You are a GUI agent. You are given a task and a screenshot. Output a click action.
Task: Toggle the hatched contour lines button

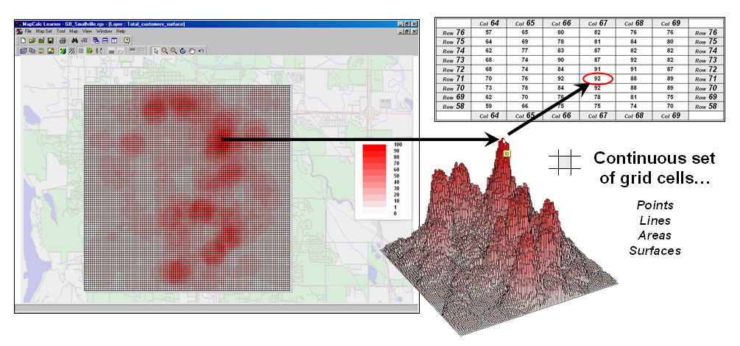(71, 51)
